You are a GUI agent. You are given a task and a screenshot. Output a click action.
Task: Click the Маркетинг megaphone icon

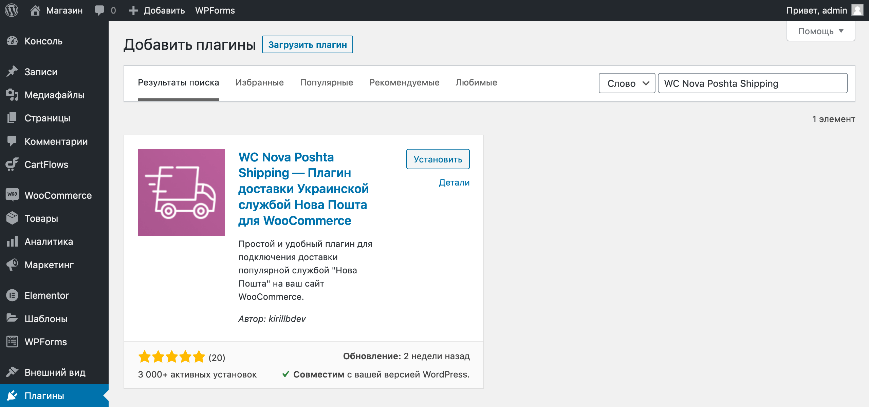click(12, 265)
